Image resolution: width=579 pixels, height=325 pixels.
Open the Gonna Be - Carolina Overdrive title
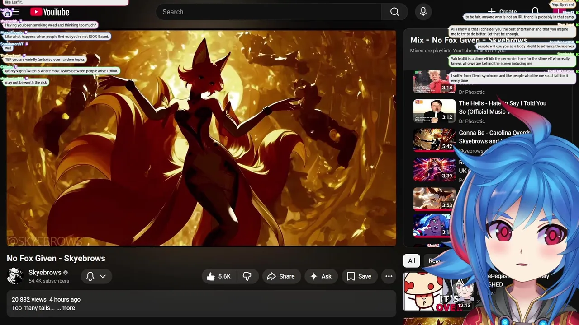pyautogui.click(x=495, y=137)
